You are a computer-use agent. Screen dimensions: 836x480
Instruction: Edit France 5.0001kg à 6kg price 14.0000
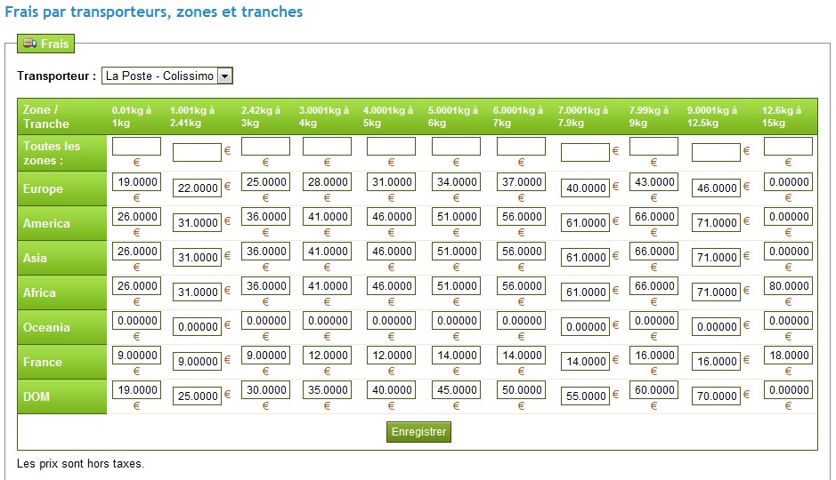pyautogui.click(x=456, y=355)
